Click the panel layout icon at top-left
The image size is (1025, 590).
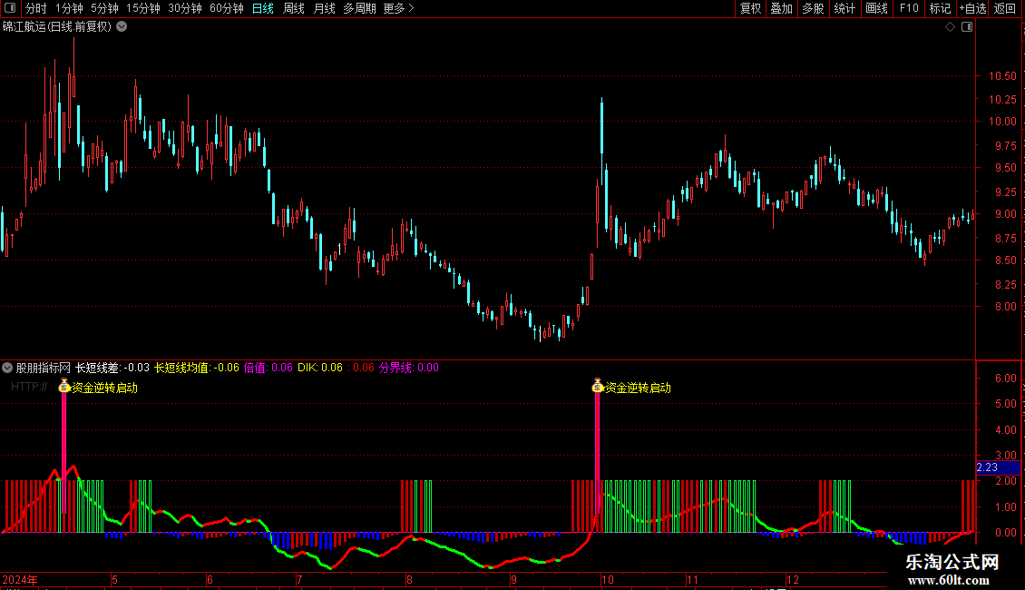click(10, 8)
